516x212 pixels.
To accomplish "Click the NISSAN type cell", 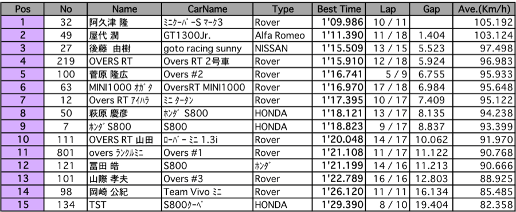I will click(282, 49).
